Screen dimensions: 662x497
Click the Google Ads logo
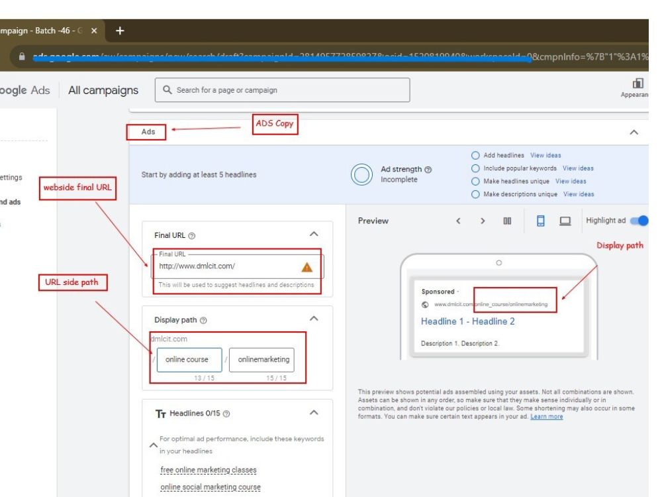(24, 90)
